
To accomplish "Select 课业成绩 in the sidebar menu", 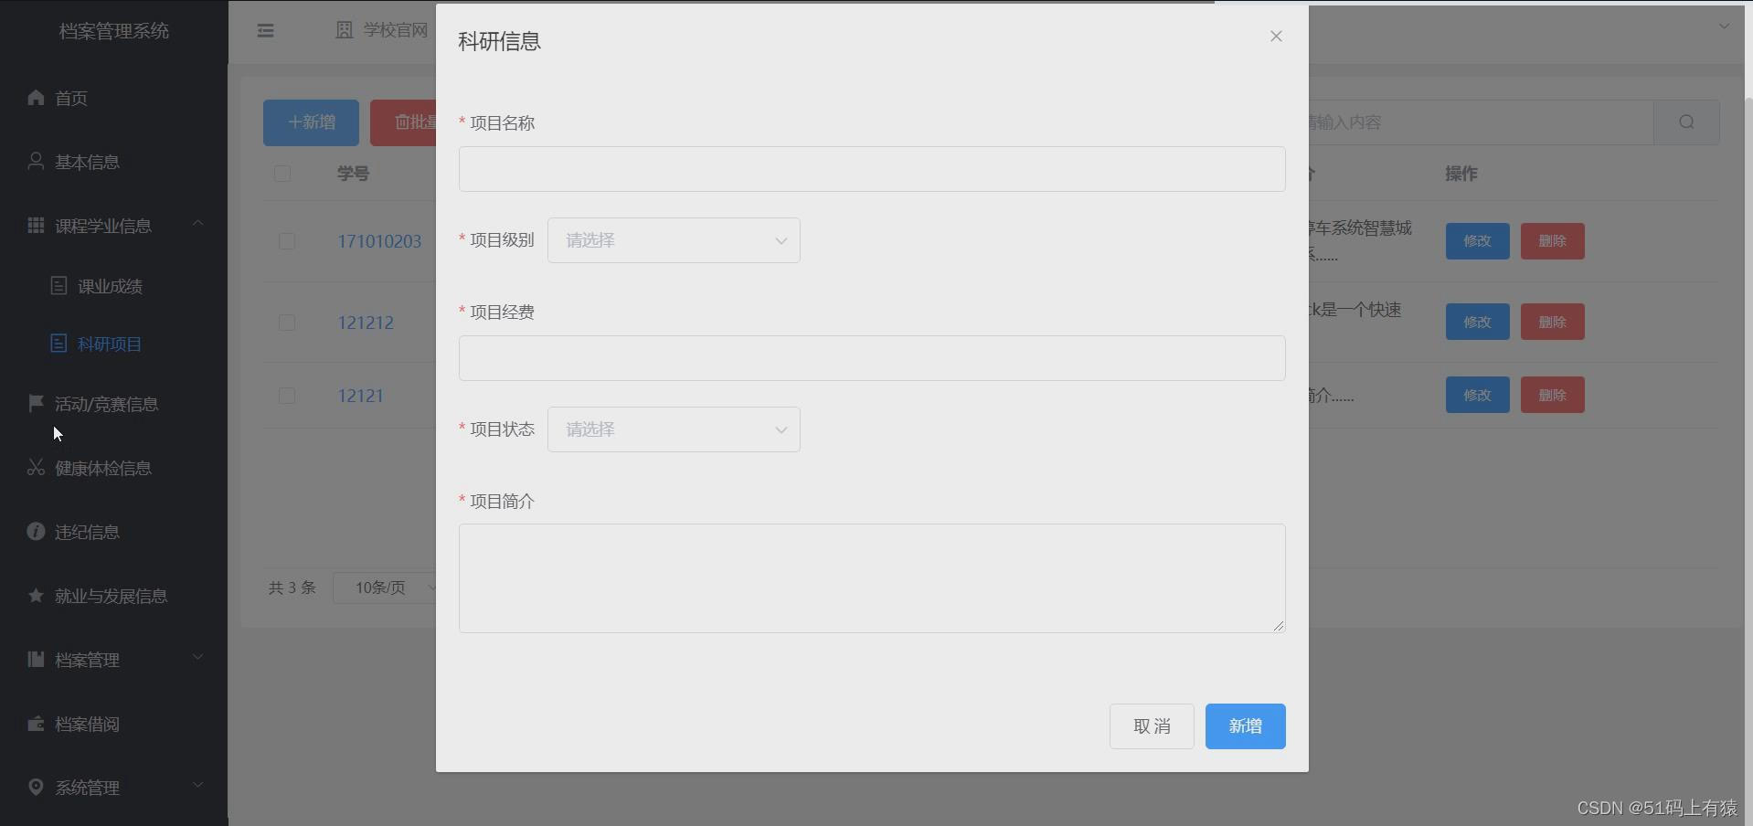I will pyautogui.click(x=110, y=286).
